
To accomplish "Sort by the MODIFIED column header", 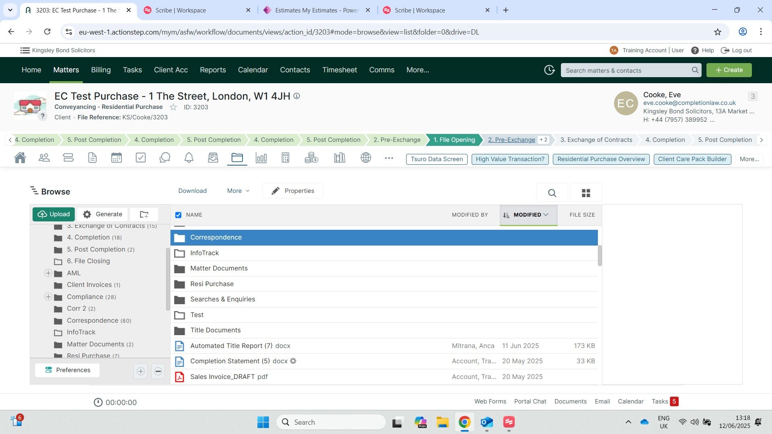I will tap(528, 215).
